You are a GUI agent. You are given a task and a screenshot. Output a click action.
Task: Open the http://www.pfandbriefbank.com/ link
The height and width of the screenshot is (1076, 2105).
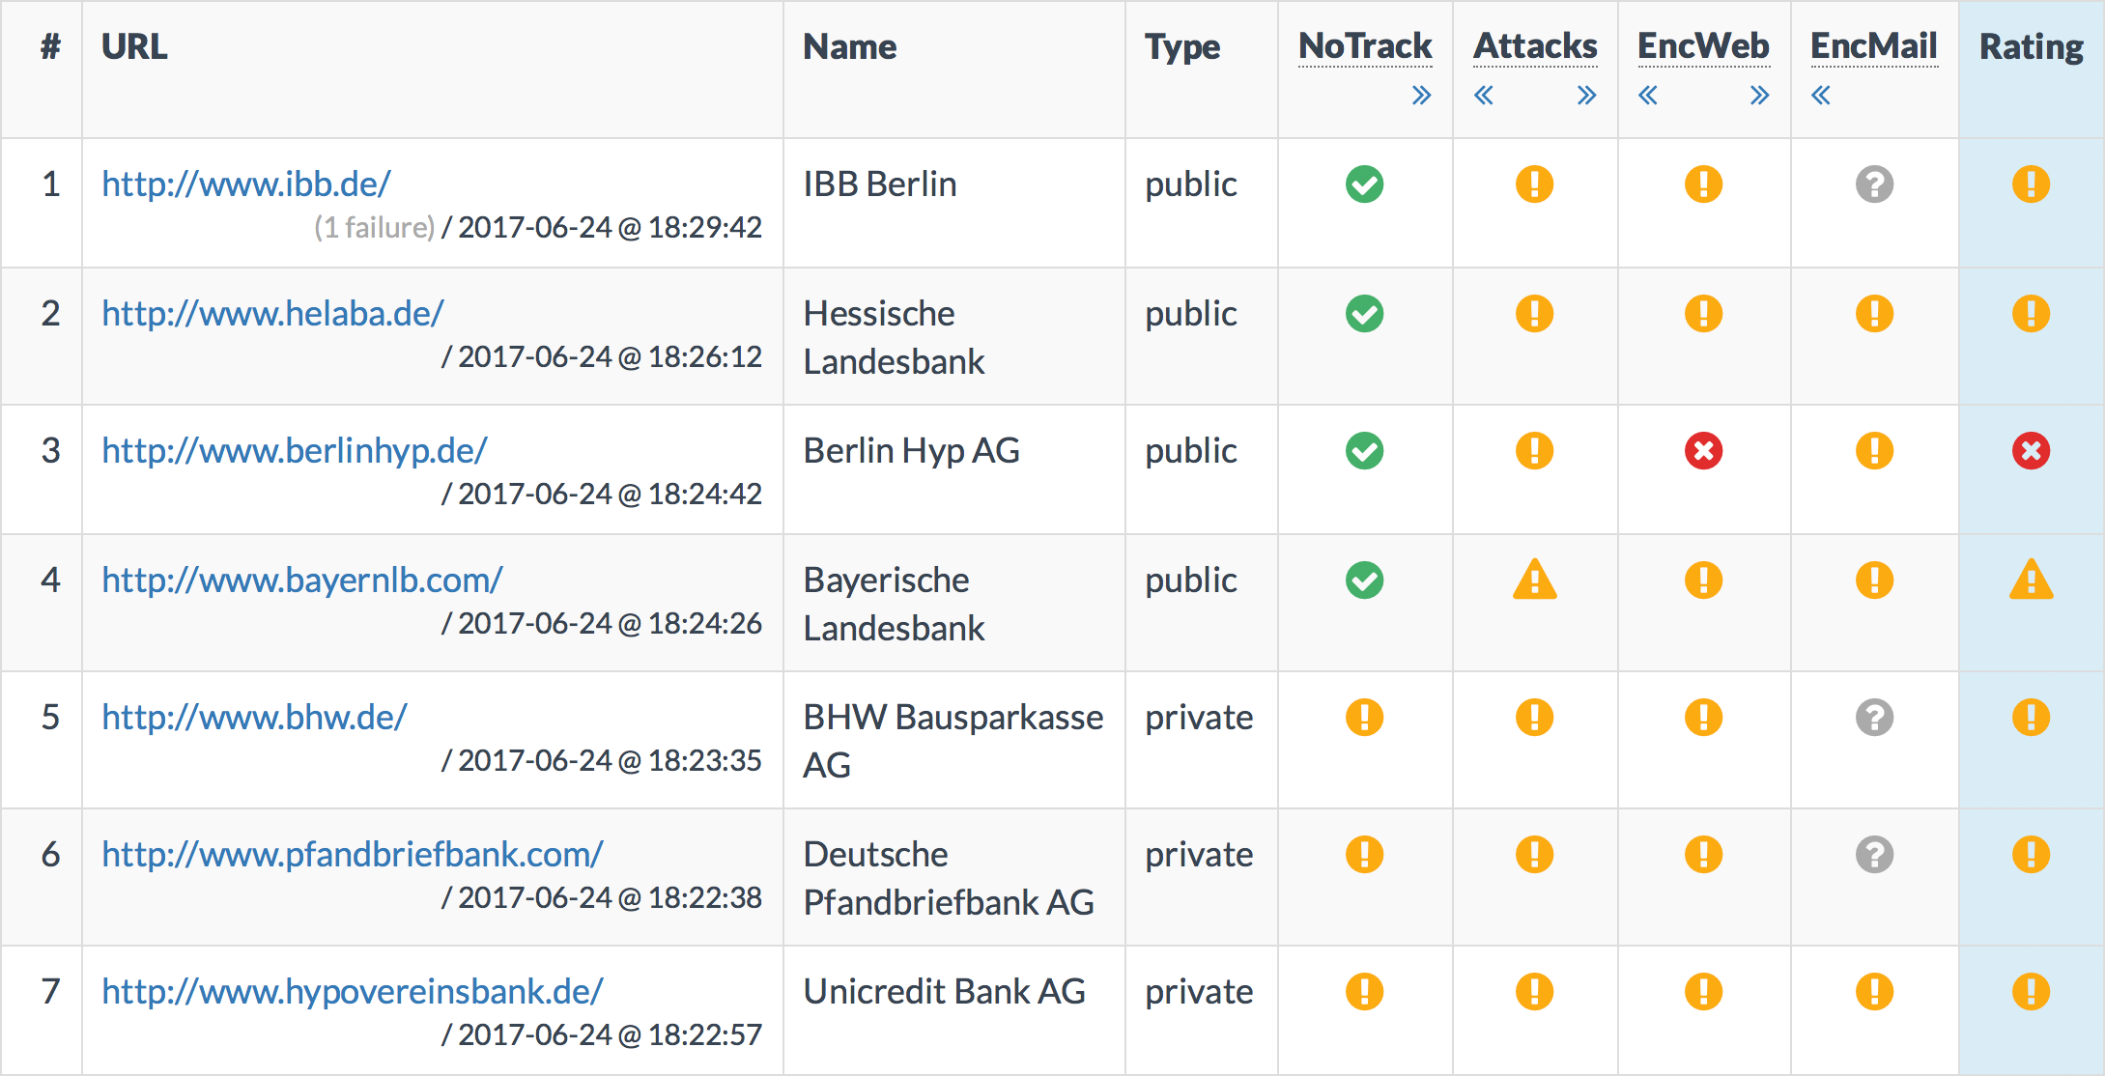(353, 855)
